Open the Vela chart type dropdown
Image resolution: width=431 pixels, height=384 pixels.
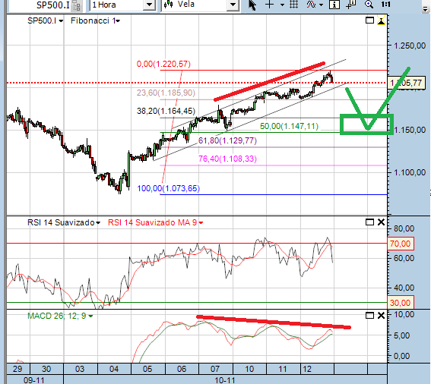[x=233, y=5]
